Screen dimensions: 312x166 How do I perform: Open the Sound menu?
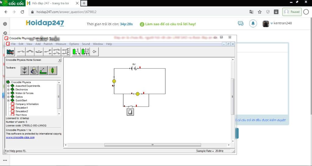tap(86, 44)
